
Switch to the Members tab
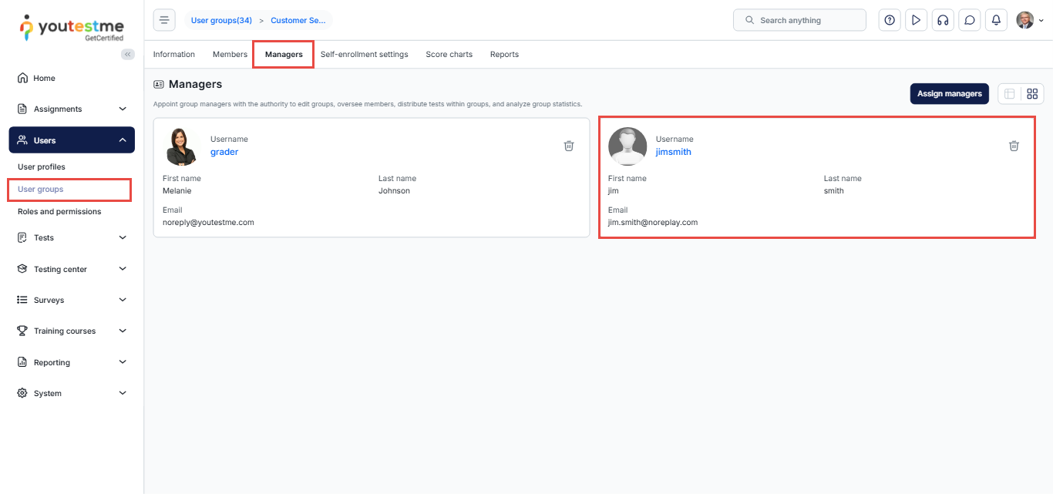[x=230, y=54]
